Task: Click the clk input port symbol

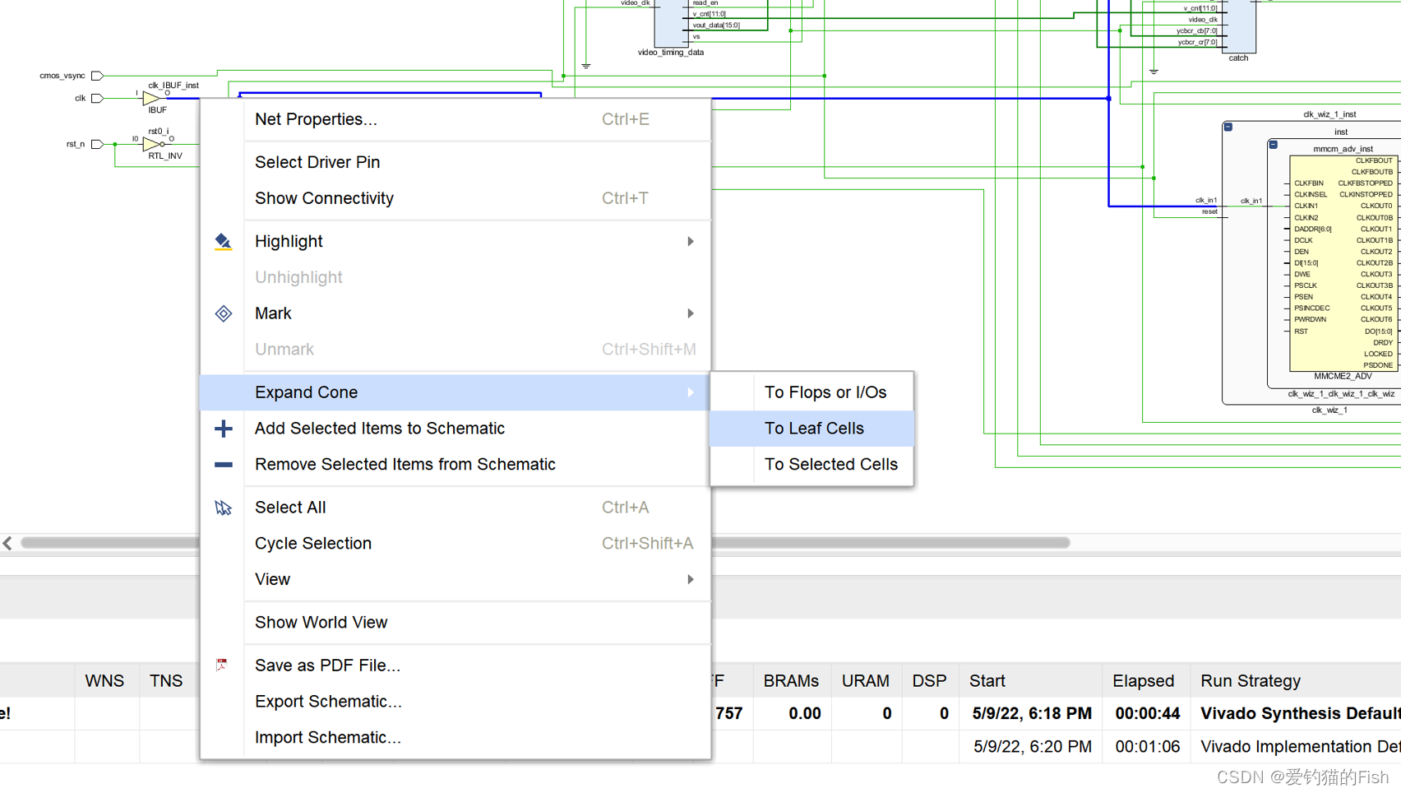Action: click(x=96, y=97)
